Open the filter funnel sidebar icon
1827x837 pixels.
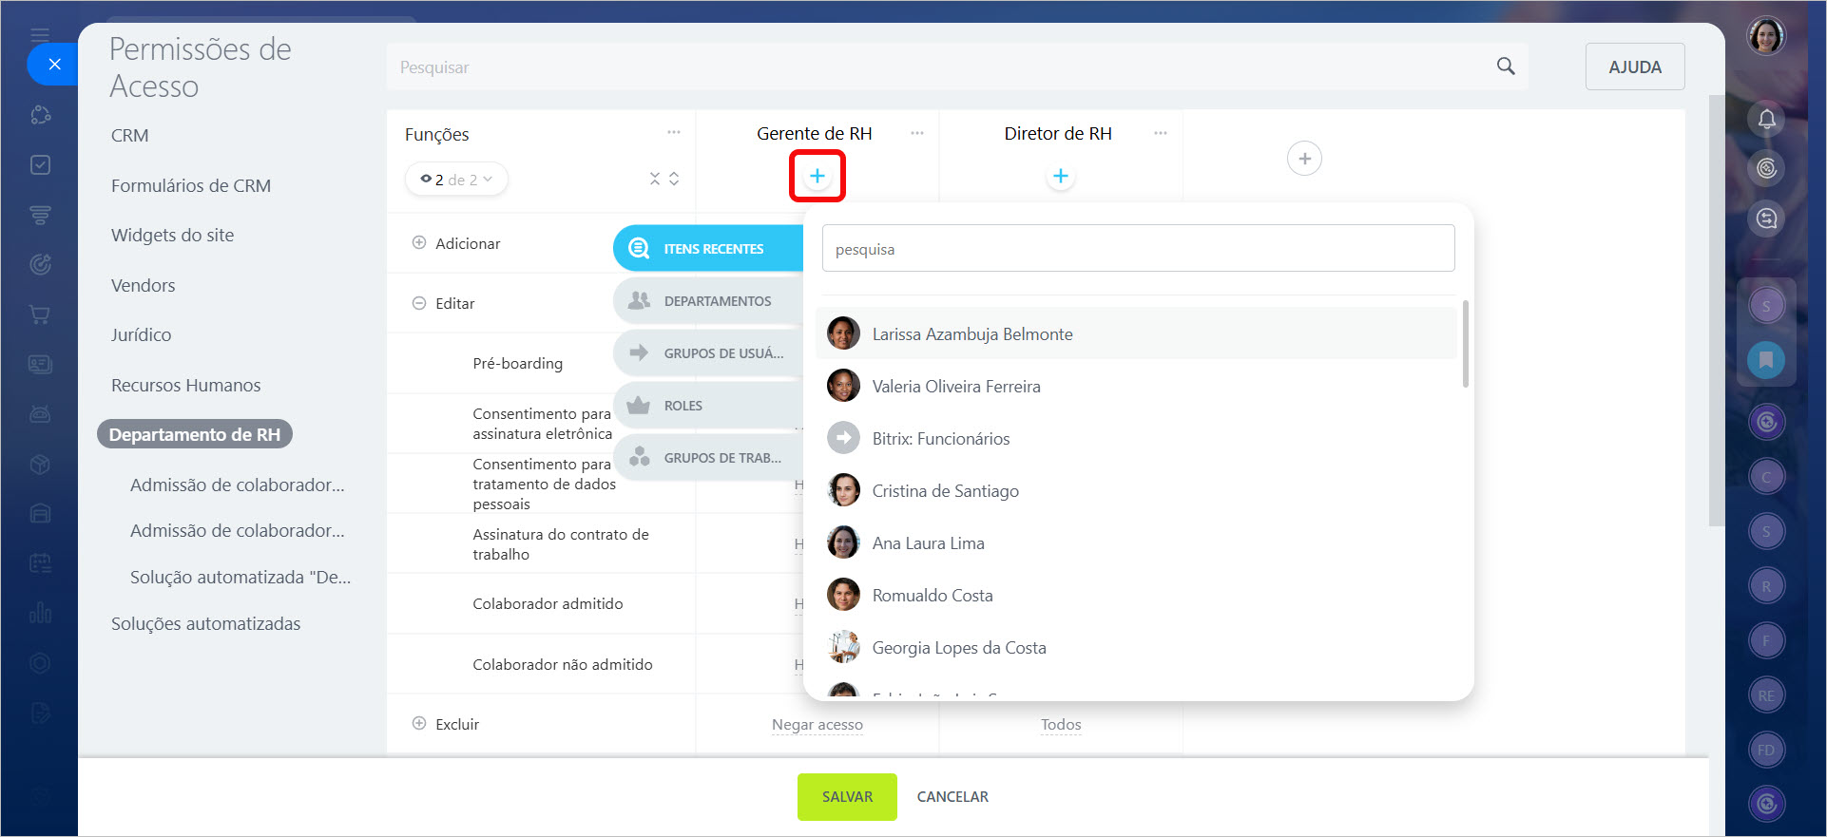40,215
